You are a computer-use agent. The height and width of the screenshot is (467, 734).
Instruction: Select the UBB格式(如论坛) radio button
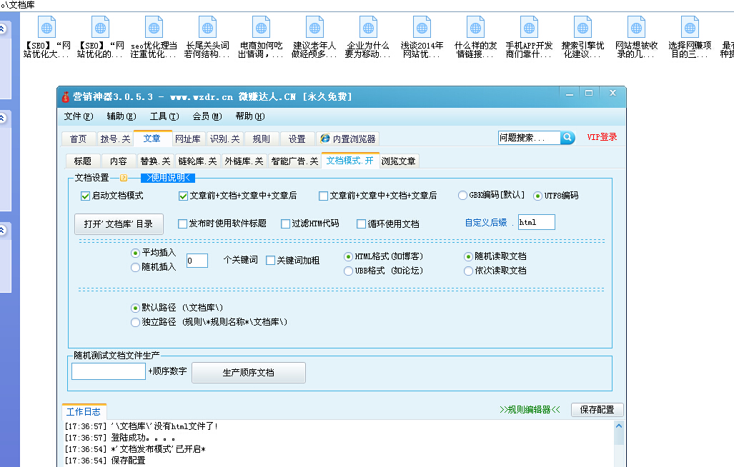point(349,270)
